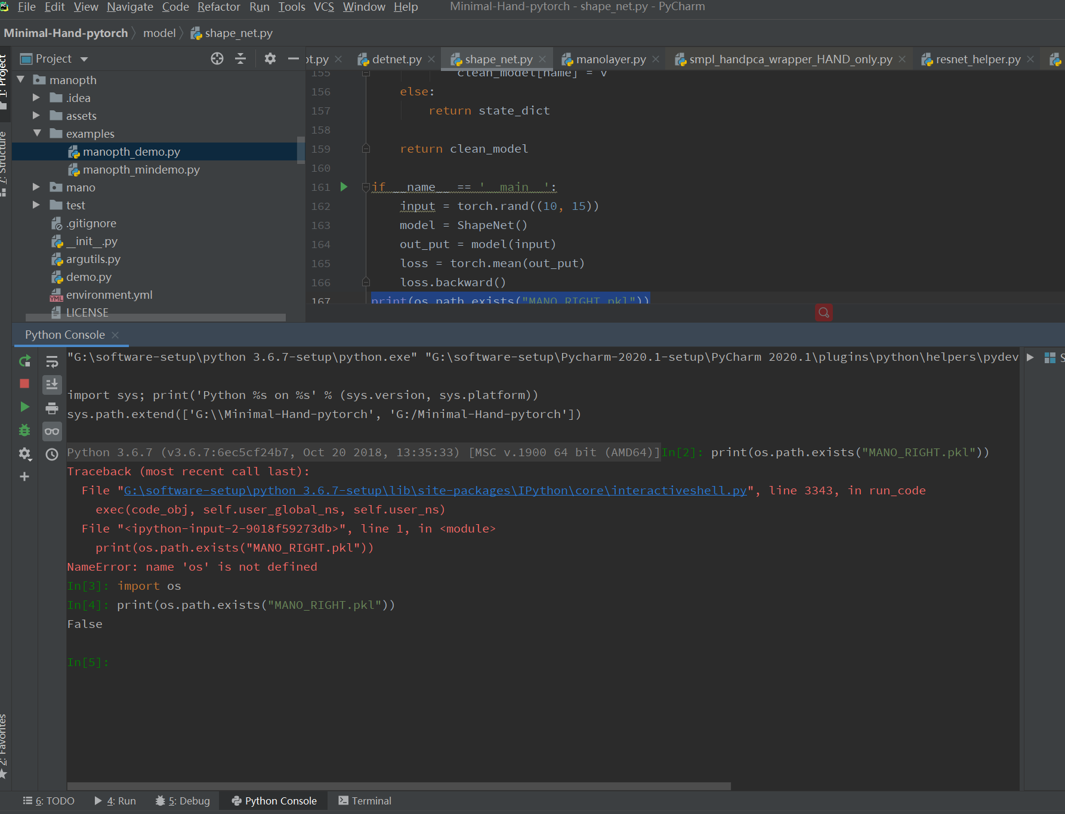The image size is (1065, 814).
Task: Open Project panel options gear
Action: (270, 58)
